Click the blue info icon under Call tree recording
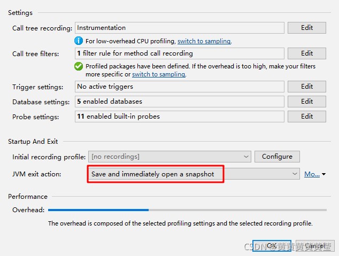 click(x=79, y=41)
